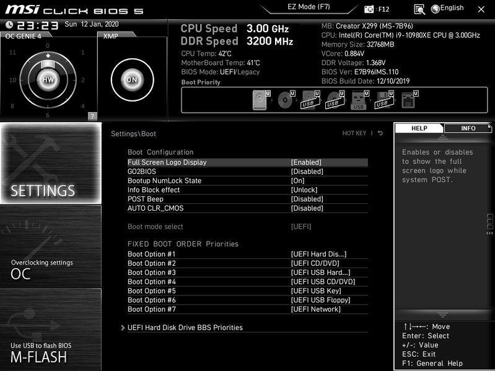Toggle the OC Genie HW knob
Image resolution: width=495 pixels, height=371 pixels.
point(48,80)
